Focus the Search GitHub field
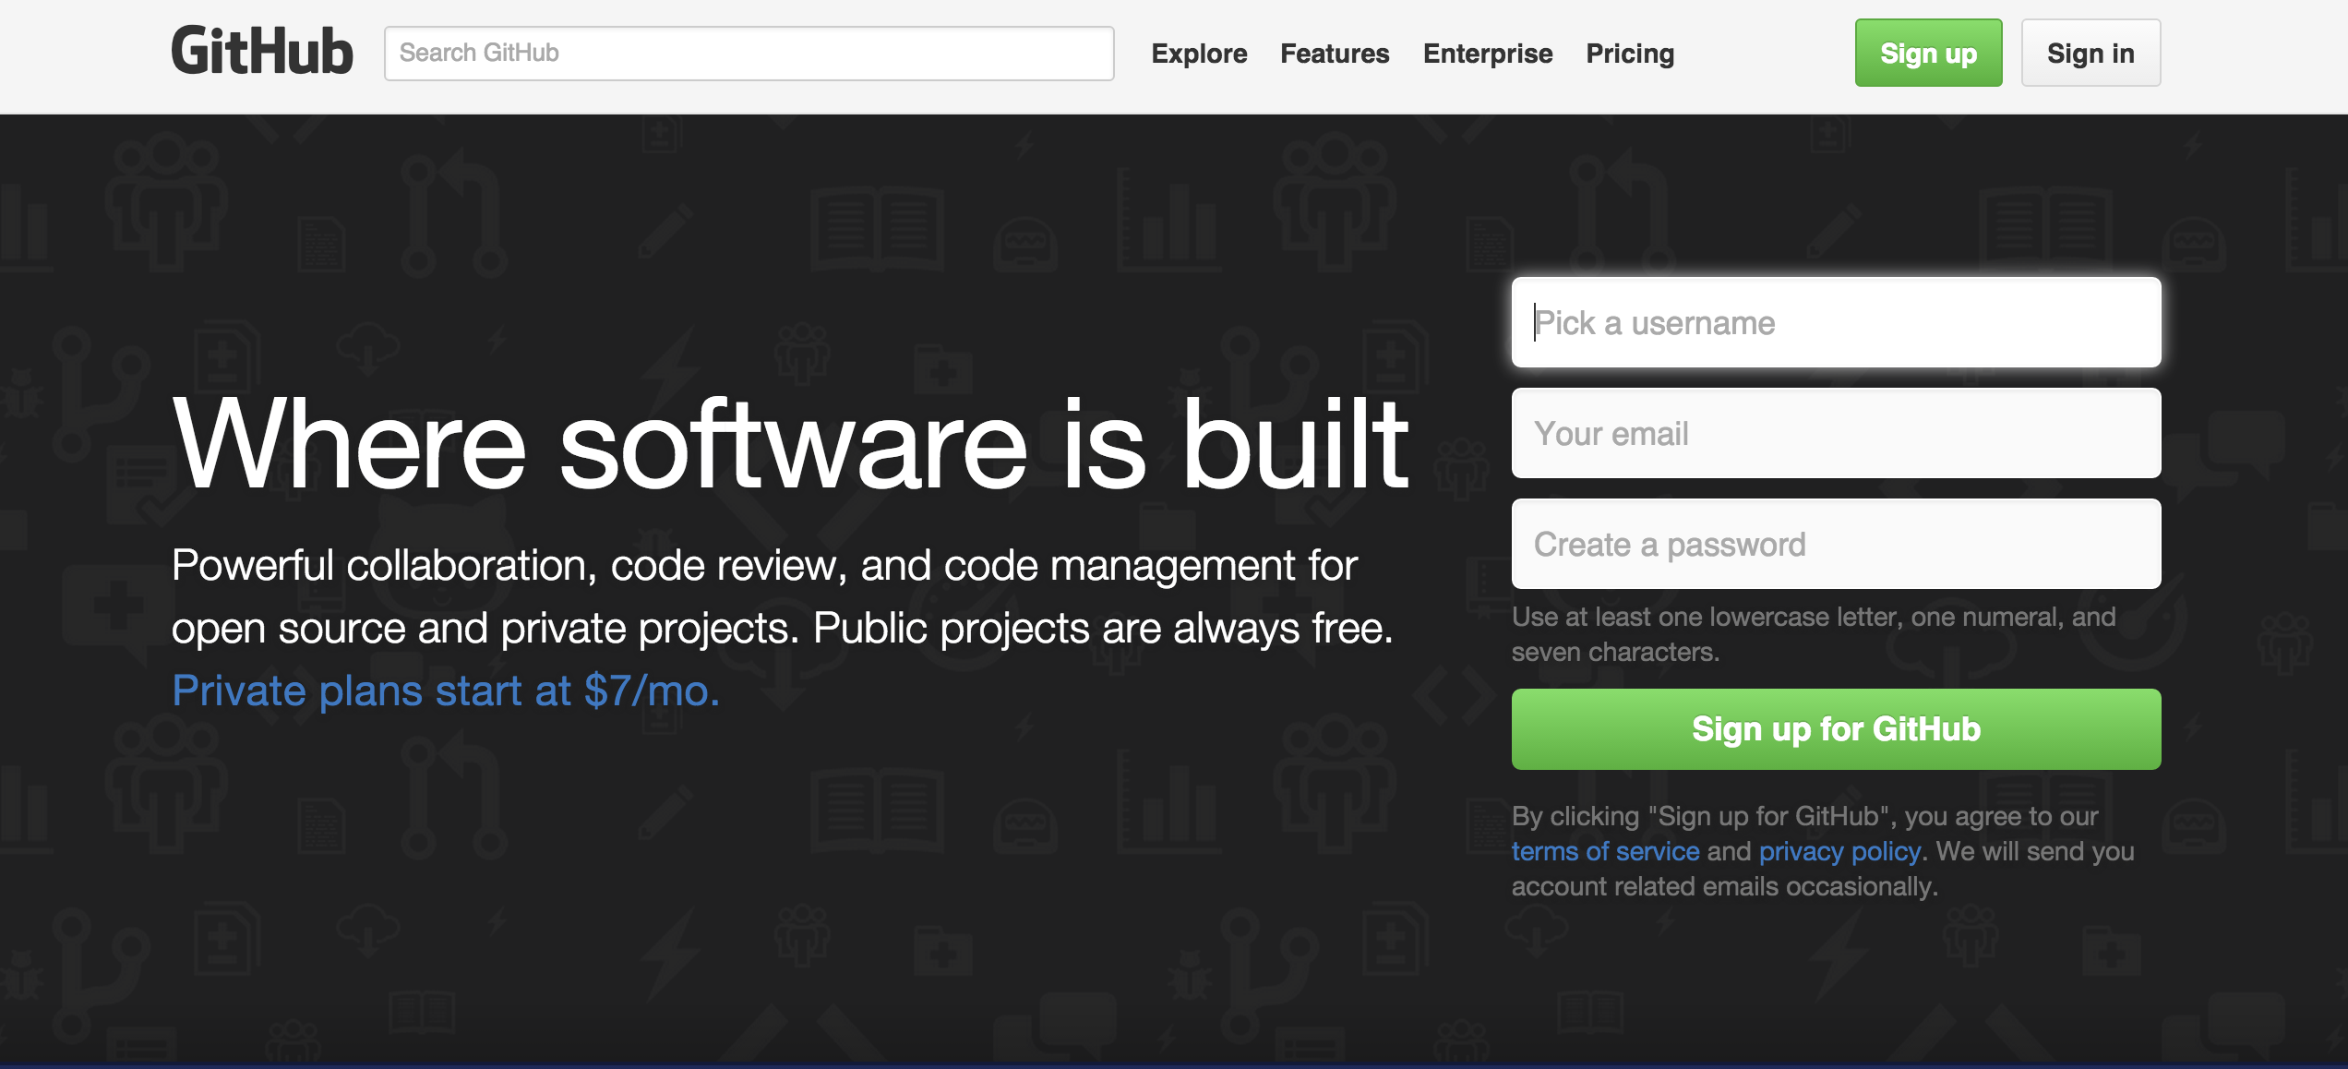The width and height of the screenshot is (2348, 1069). point(749,54)
